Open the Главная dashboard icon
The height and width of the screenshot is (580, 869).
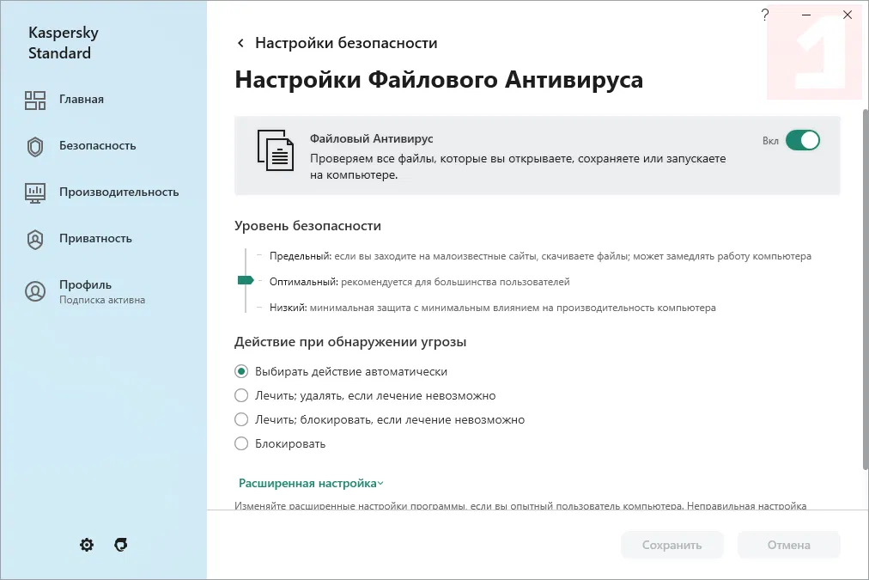[35, 101]
